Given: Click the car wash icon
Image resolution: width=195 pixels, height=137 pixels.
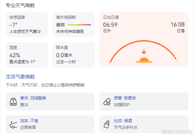Looking at the screenshot, I should pos(13,124).
